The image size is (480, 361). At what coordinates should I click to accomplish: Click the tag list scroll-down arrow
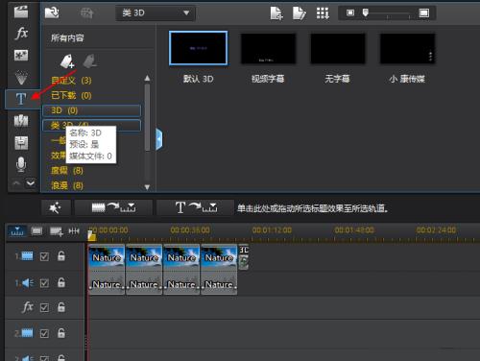147,187
